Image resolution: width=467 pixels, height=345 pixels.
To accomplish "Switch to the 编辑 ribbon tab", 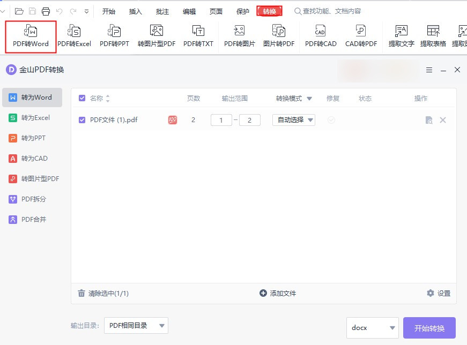I will point(189,10).
